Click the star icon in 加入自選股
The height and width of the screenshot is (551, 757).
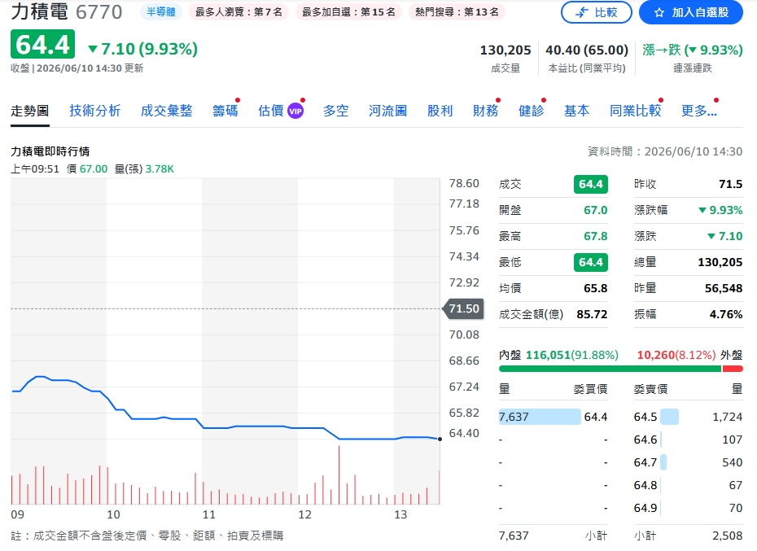pos(659,12)
